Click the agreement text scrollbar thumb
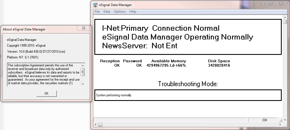Screen dimensions: 290x130 (x=83, y=72)
